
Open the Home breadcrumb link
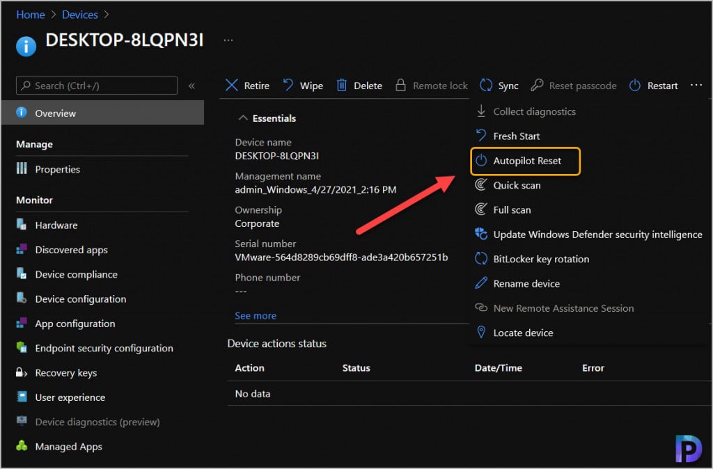coord(31,15)
